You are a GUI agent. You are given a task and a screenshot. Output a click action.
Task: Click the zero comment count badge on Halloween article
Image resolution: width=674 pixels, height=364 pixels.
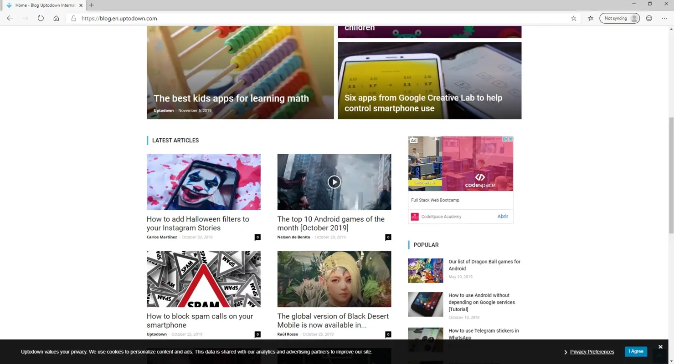point(257,237)
